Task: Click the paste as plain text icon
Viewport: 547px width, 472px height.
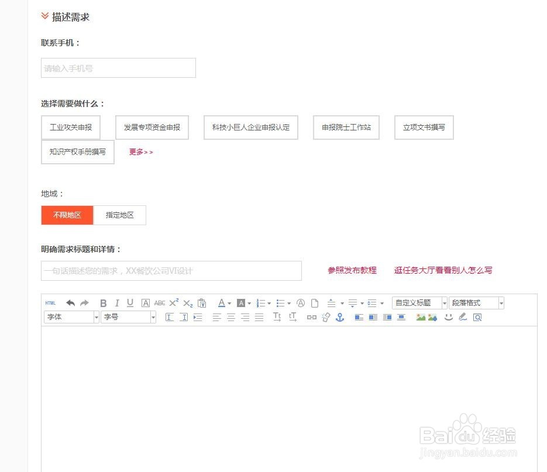Action: tap(202, 303)
